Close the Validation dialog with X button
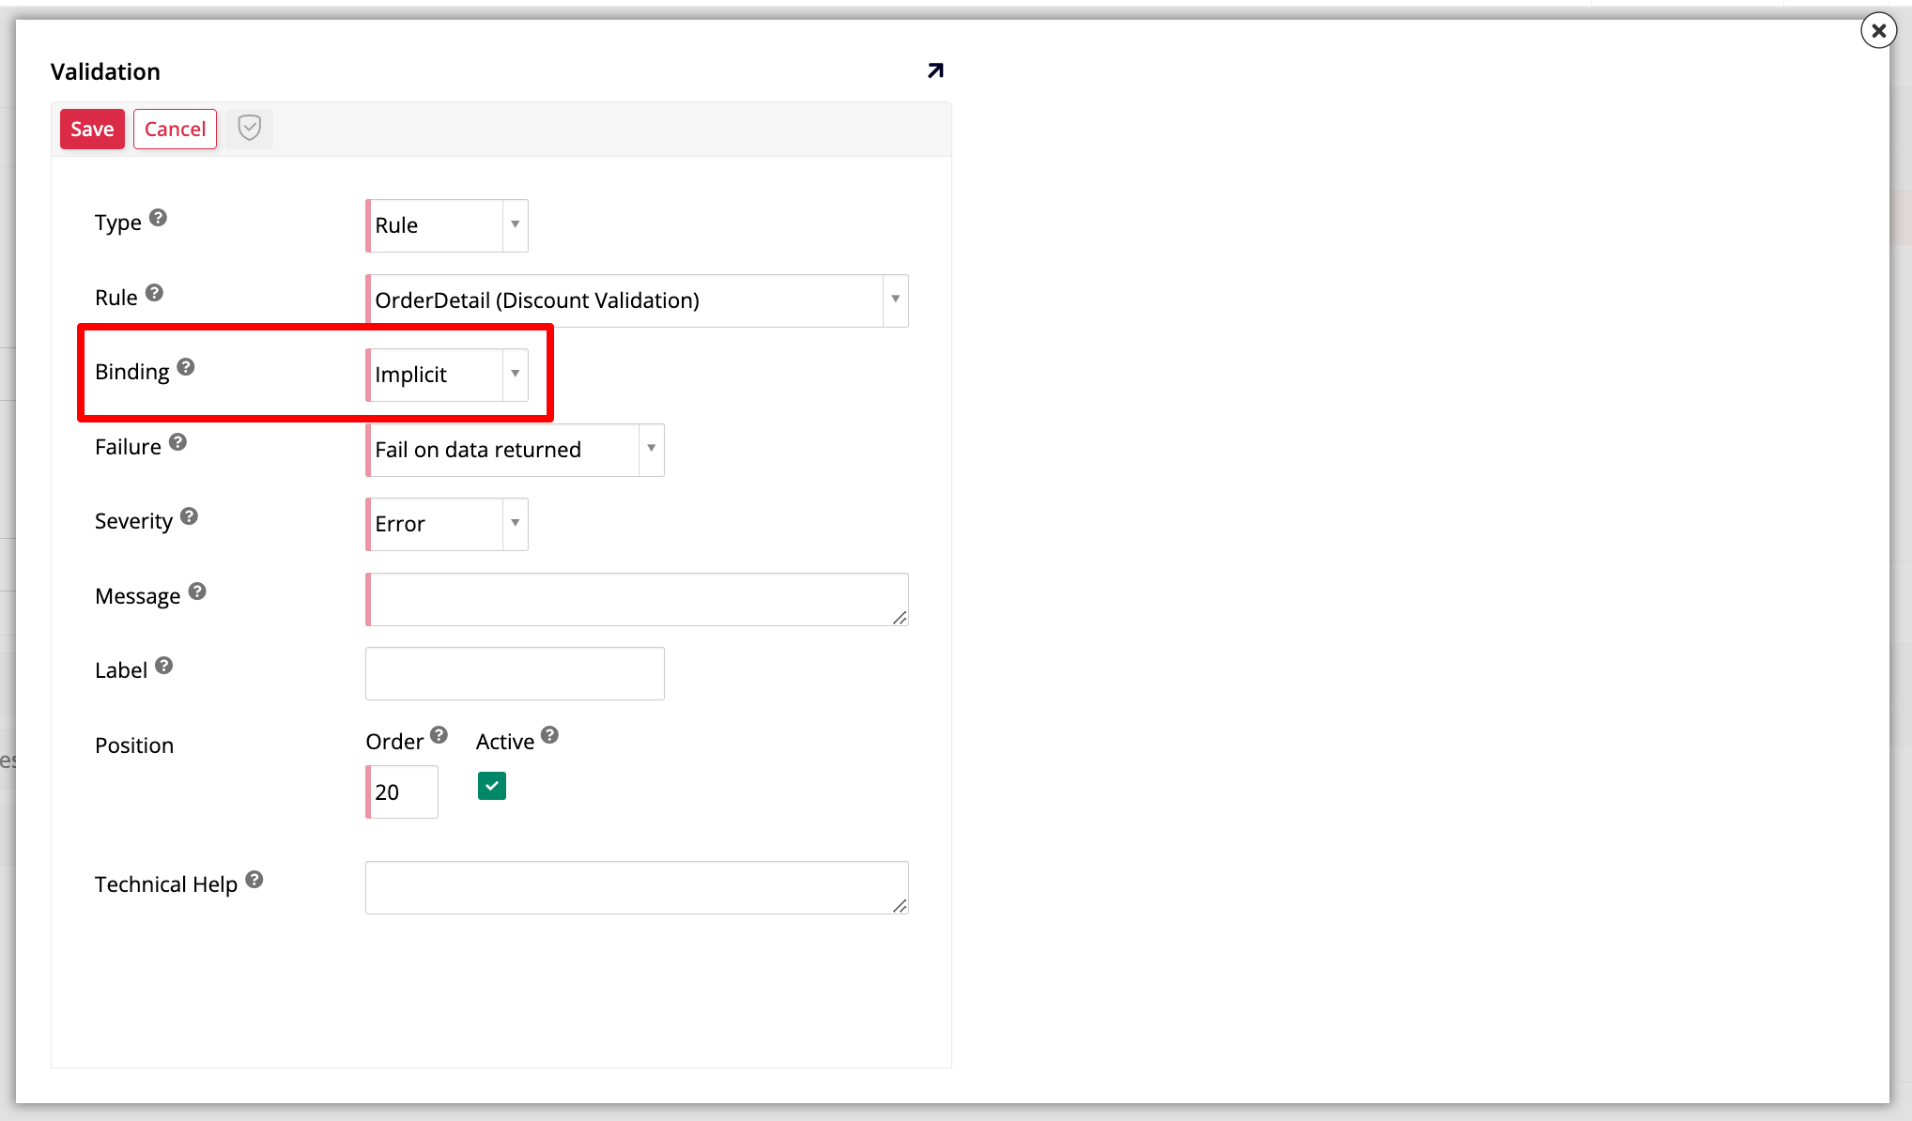 (x=1878, y=31)
